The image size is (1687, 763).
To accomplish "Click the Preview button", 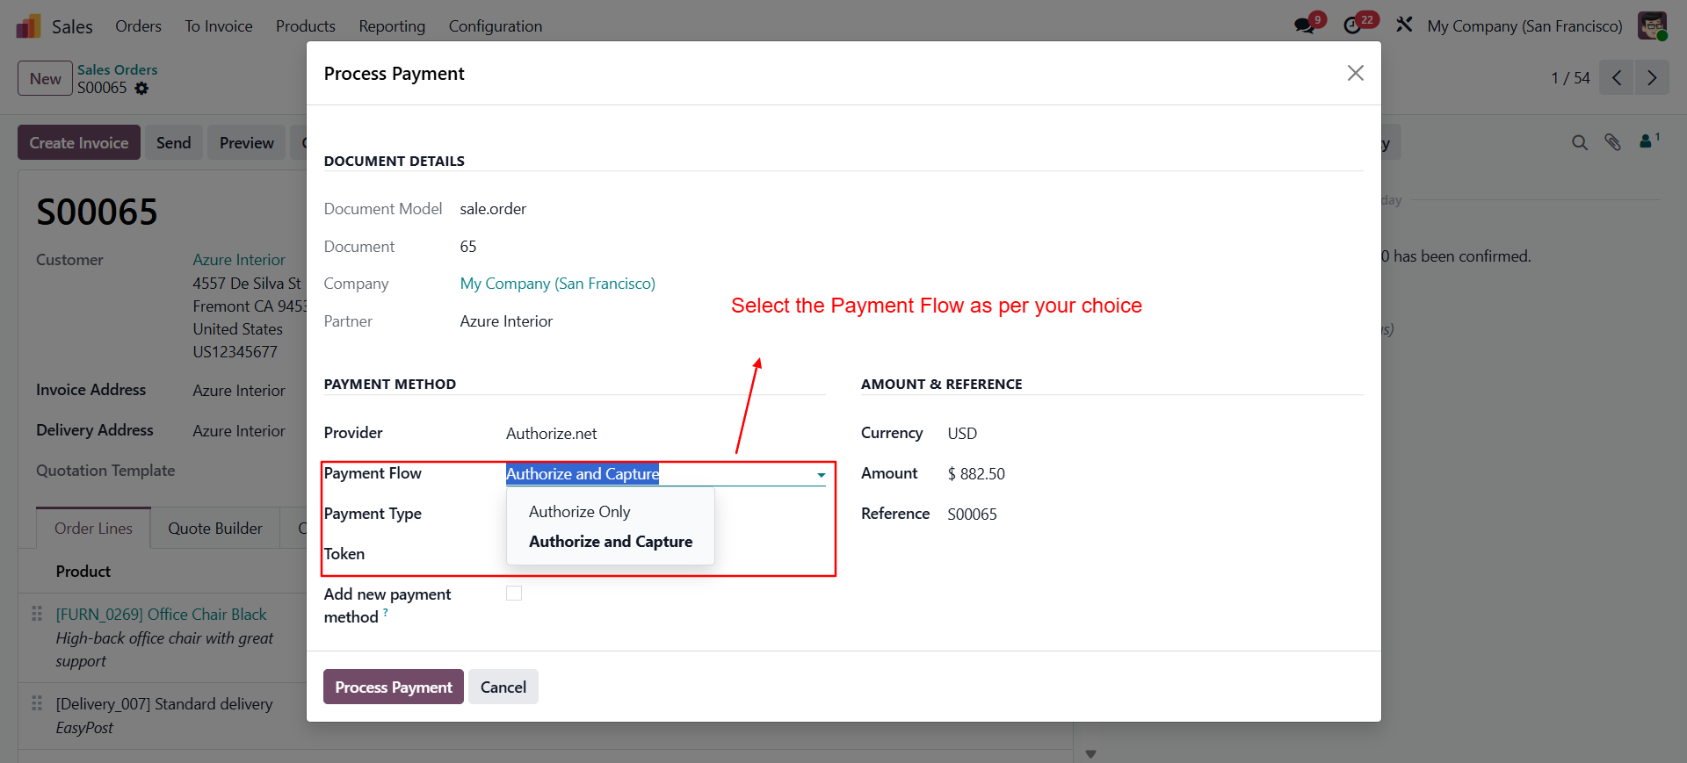I will 247,142.
